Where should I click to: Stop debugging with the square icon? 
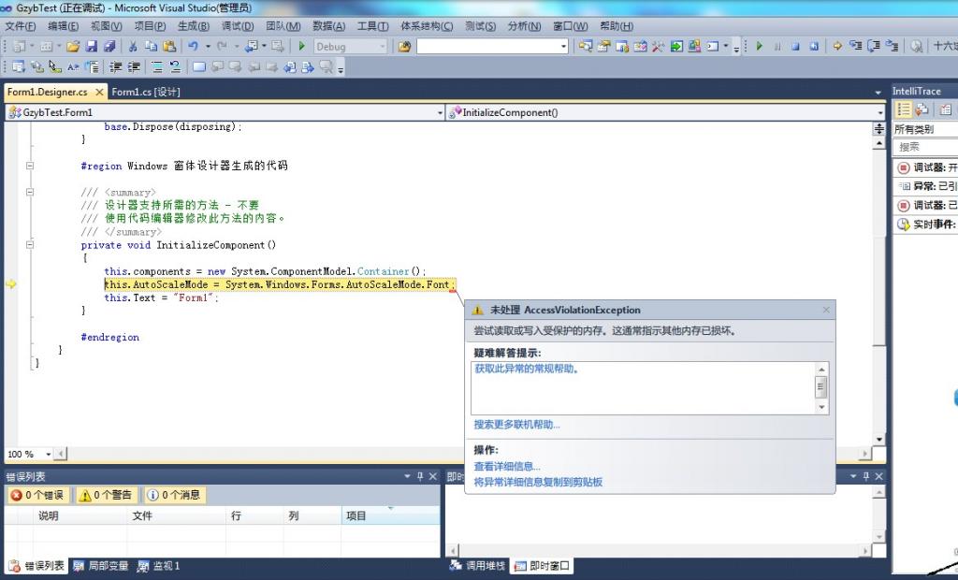[x=795, y=47]
